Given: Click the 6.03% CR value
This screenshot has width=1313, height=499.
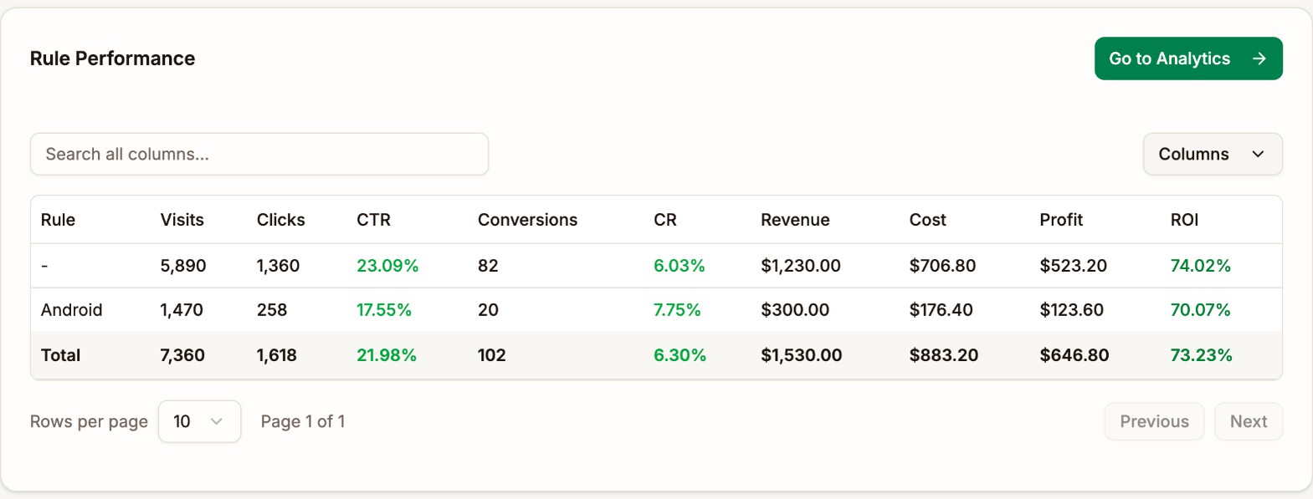Looking at the screenshot, I should (x=679, y=266).
